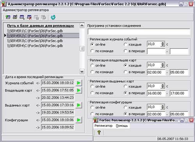Increase interval spinner in Репликация журнала событий

click(163, 43)
